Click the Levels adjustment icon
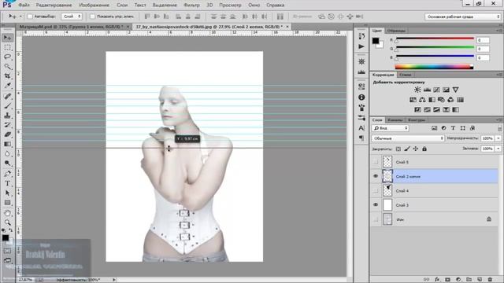504x283 pixels. coord(427,90)
